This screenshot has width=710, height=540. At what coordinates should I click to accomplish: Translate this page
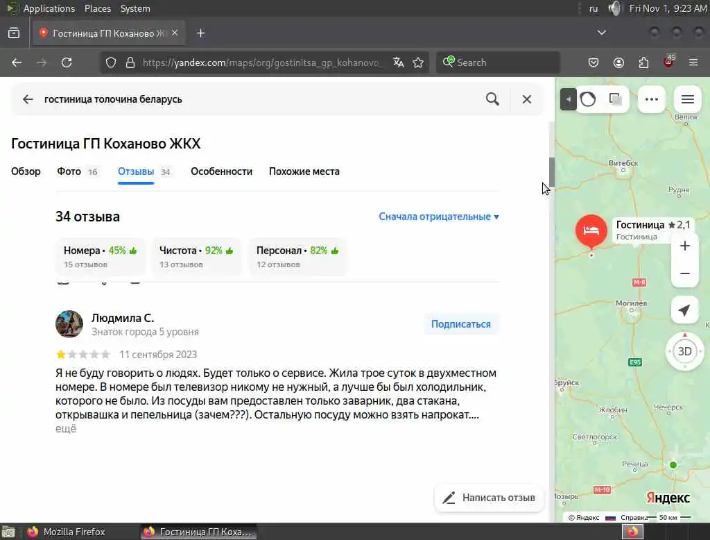(x=399, y=62)
